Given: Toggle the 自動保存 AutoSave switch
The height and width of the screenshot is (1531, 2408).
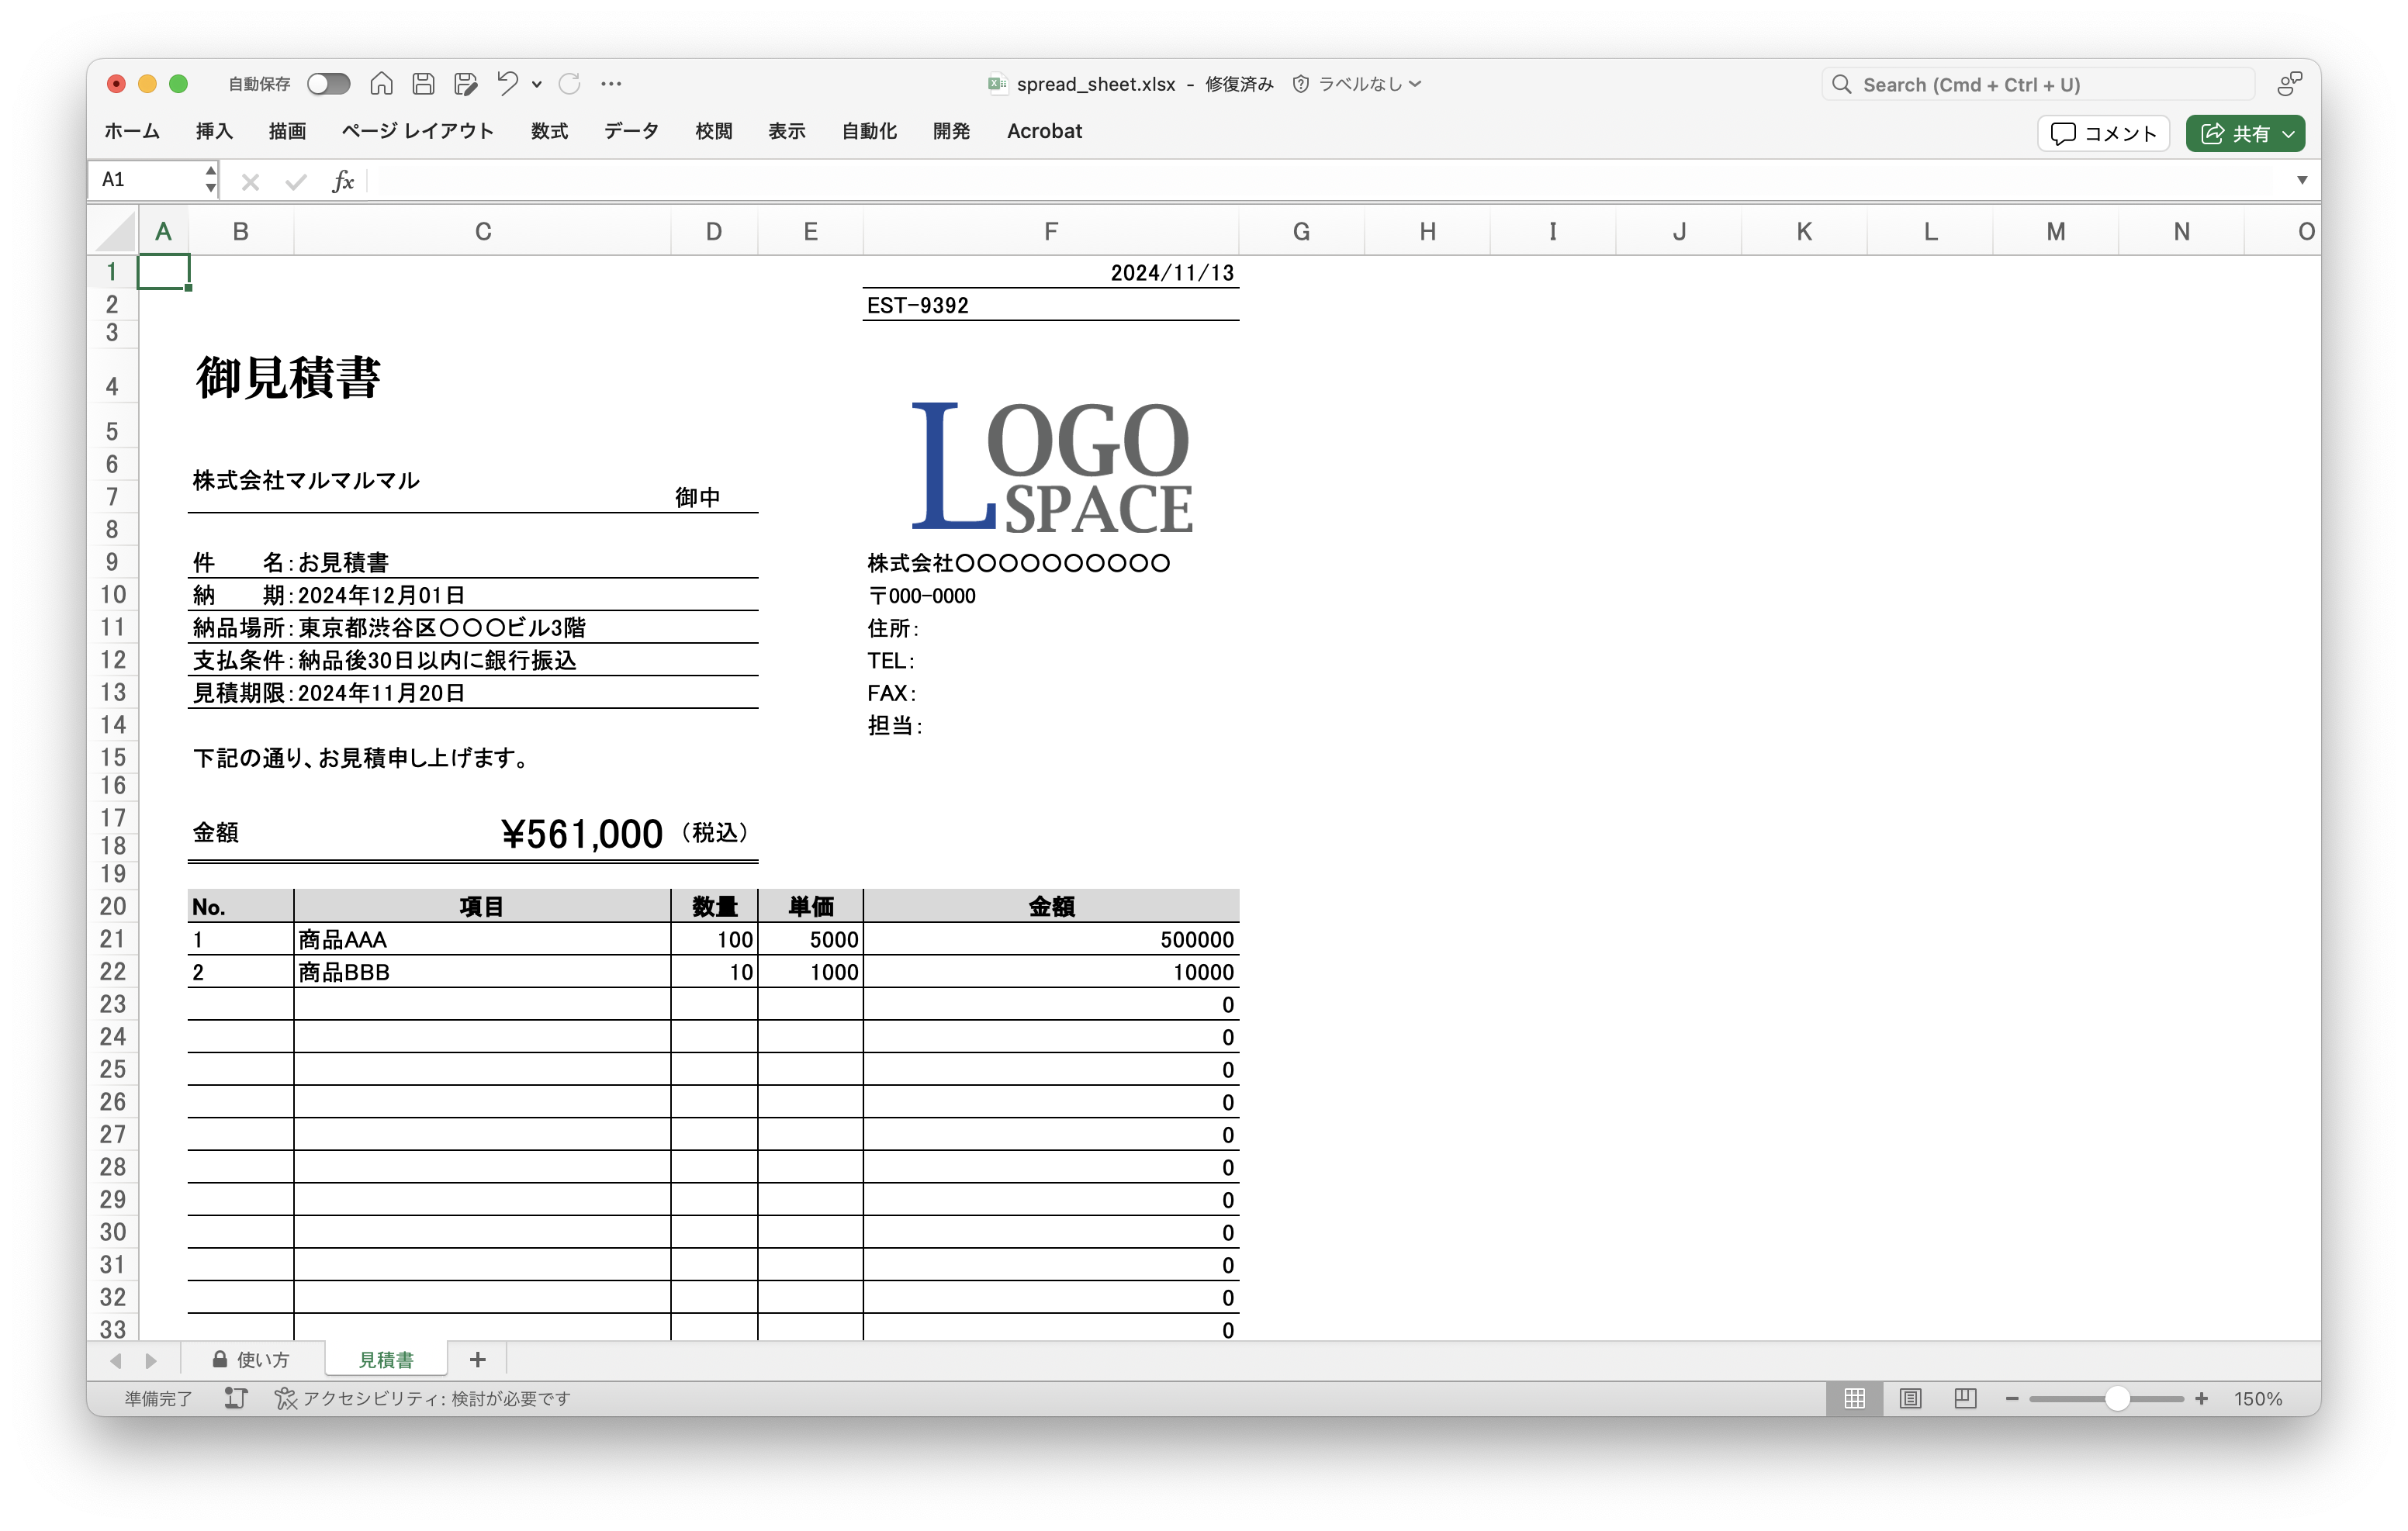Looking at the screenshot, I should [x=328, y=84].
